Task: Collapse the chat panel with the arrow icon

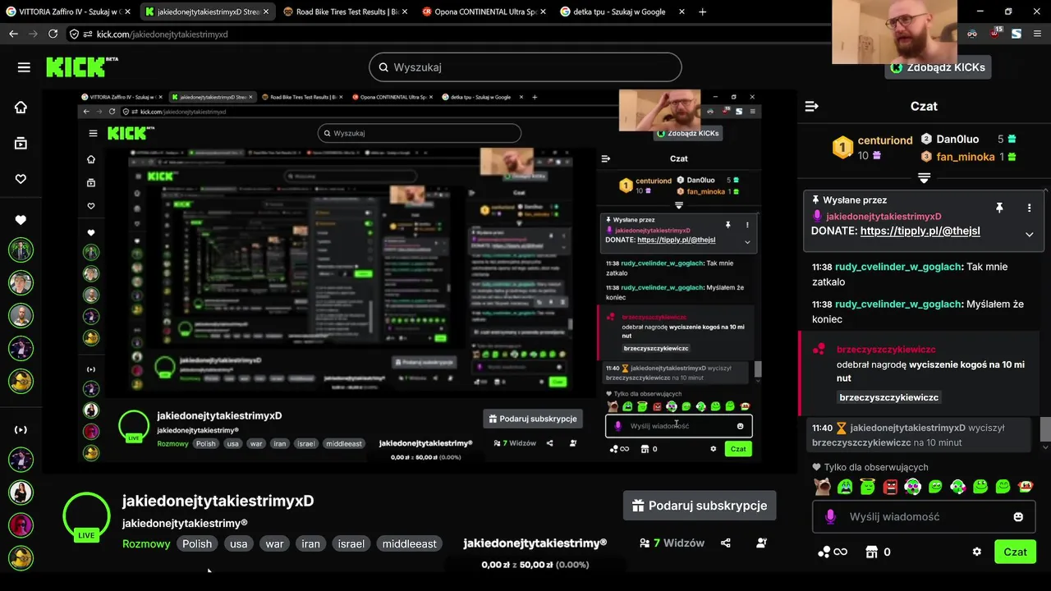Action: (811, 107)
